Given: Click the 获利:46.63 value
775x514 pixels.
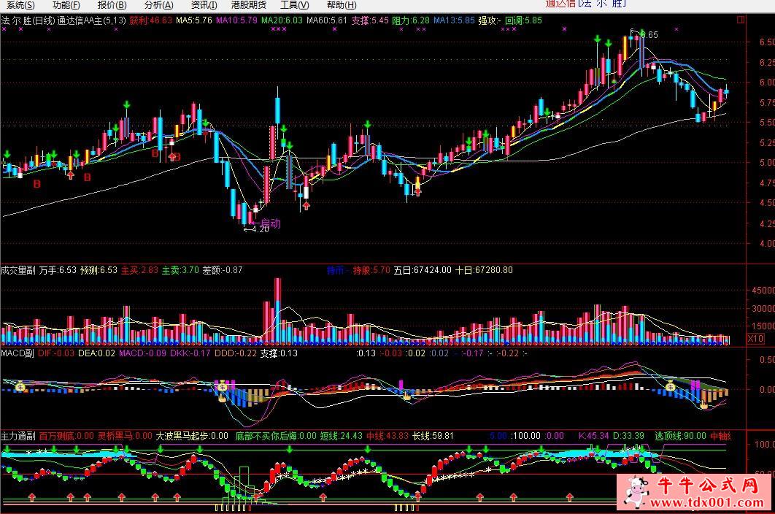Looking at the screenshot, I should [x=151, y=20].
